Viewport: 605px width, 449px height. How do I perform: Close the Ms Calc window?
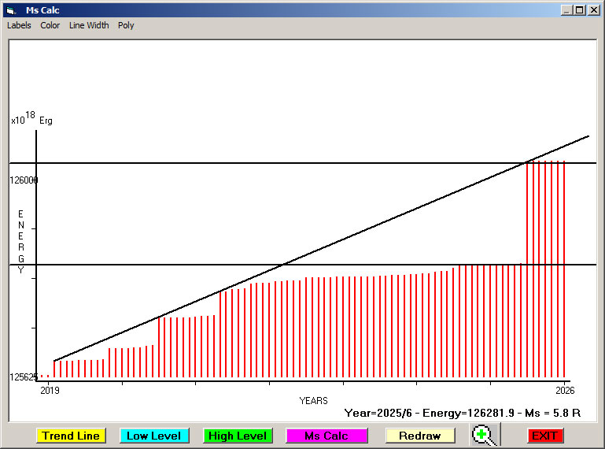592,10
